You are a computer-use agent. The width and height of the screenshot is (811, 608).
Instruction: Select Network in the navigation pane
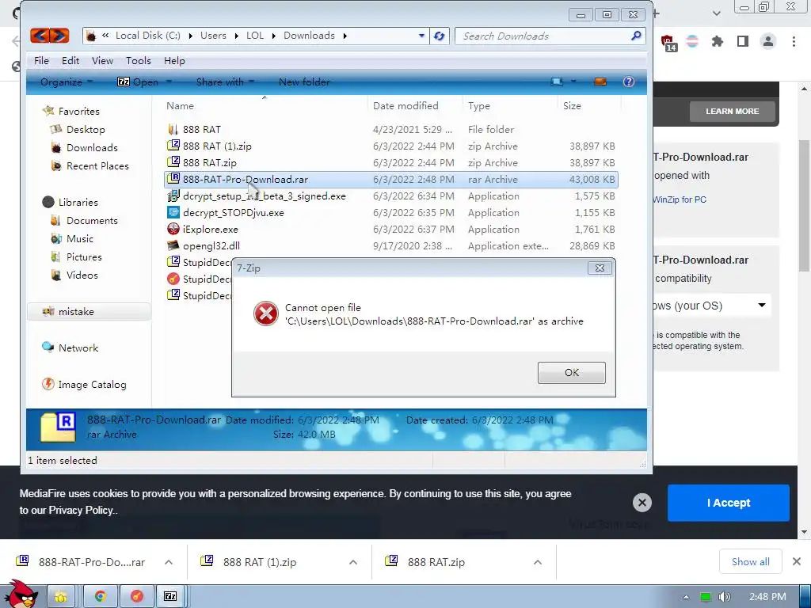pyautogui.click(x=78, y=348)
